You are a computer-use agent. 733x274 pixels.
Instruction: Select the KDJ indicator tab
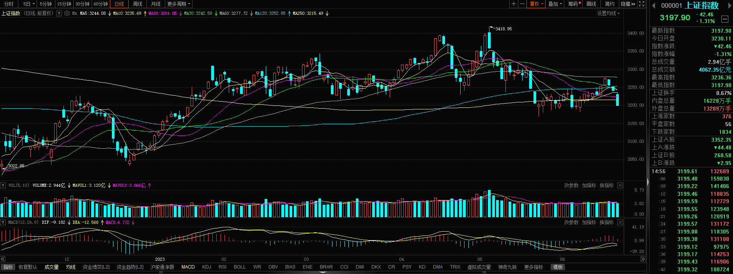(207, 267)
